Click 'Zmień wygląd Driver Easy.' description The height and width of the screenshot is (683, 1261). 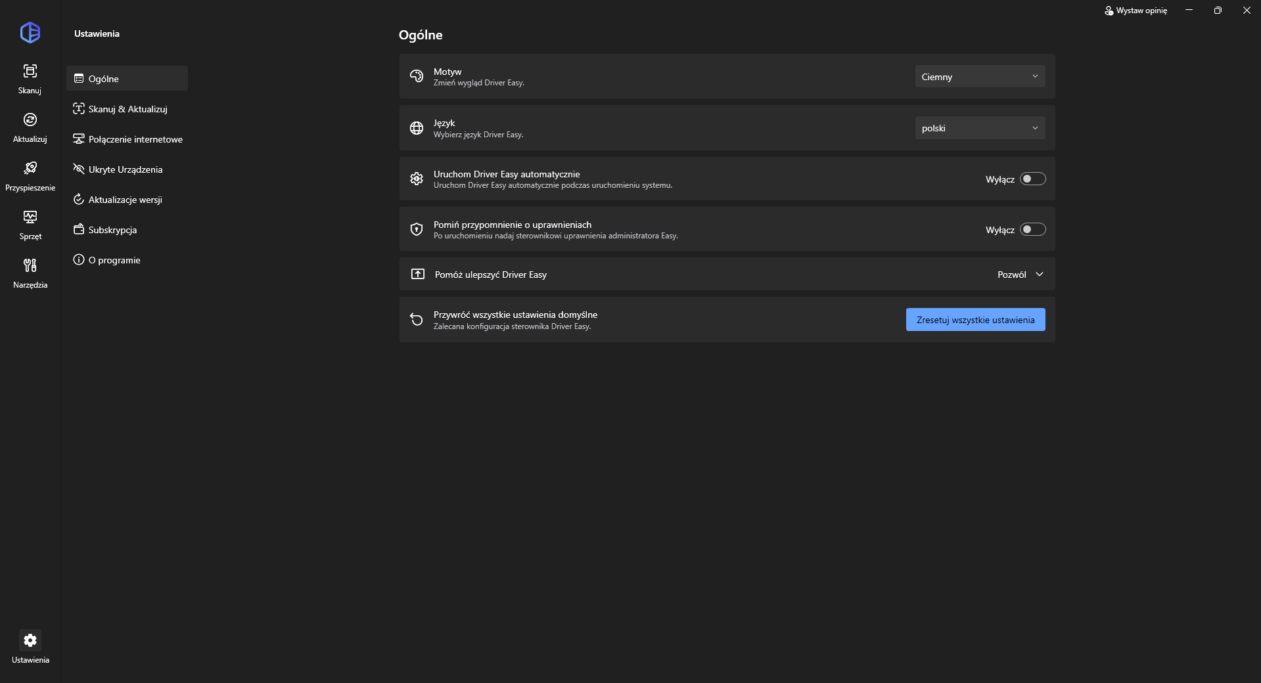click(x=479, y=83)
